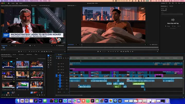
Task: Switch to the Audio Track Mixer tab
Action: coord(44,6)
